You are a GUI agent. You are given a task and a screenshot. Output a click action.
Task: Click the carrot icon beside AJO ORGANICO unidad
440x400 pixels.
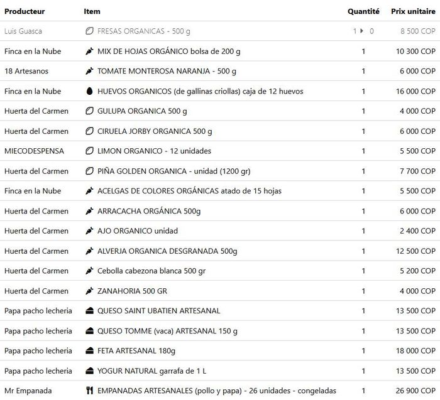[x=89, y=231]
